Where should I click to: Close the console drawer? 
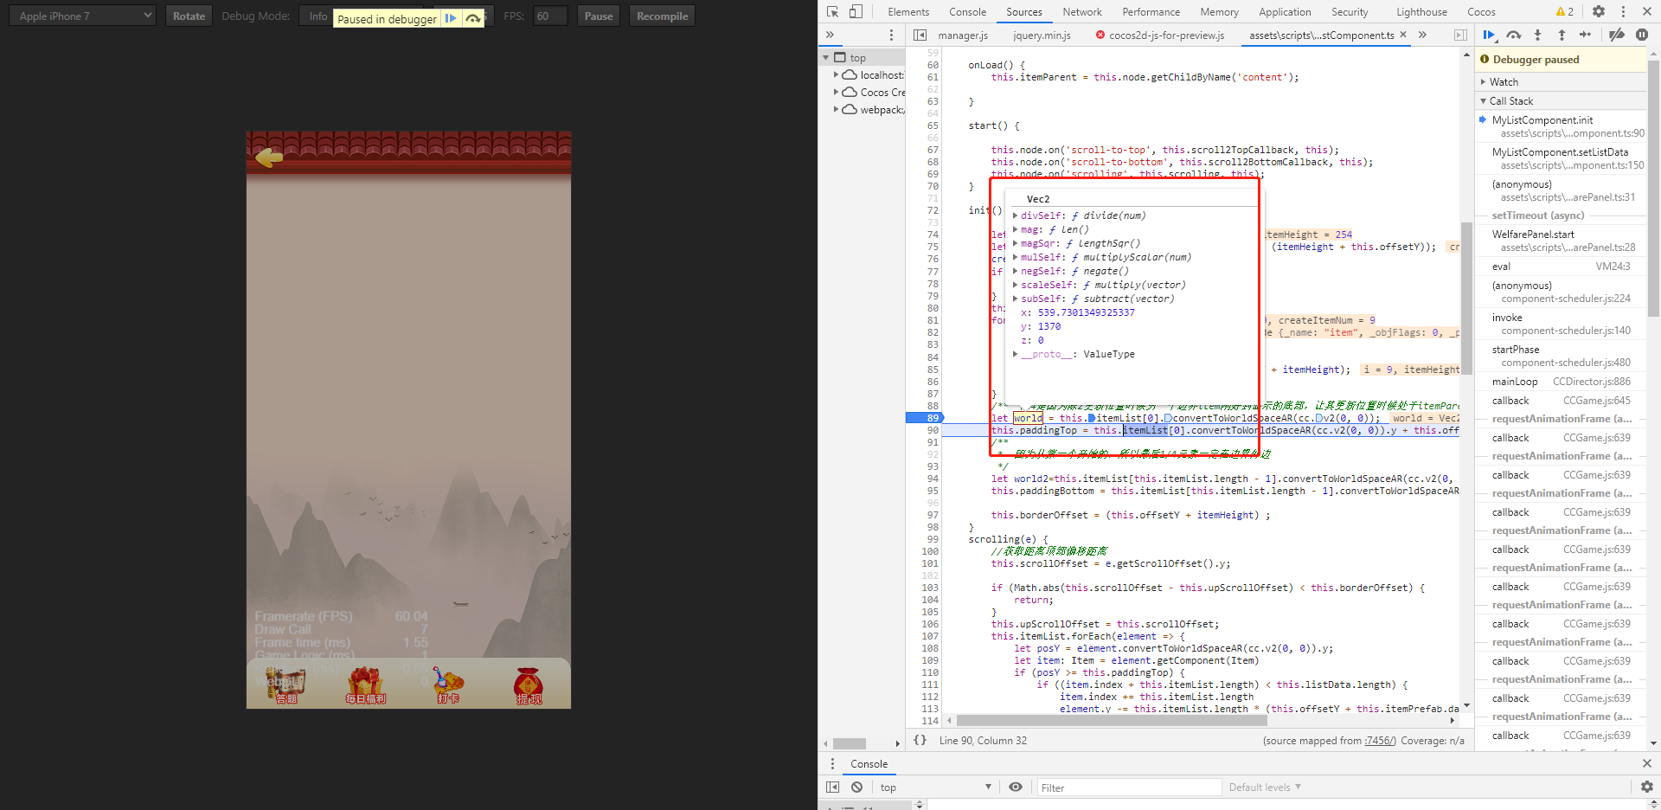1647,763
